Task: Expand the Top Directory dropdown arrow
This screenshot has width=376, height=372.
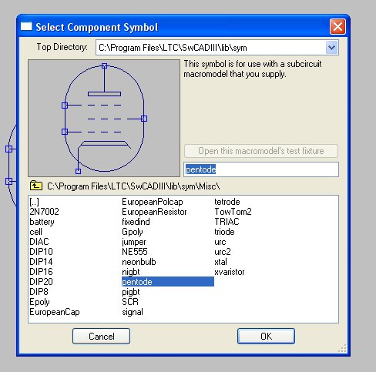Action: [x=331, y=48]
